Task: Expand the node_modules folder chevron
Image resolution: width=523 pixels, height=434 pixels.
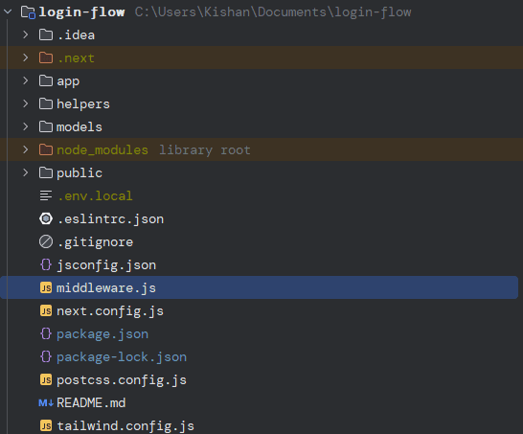Action: click(x=25, y=149)
